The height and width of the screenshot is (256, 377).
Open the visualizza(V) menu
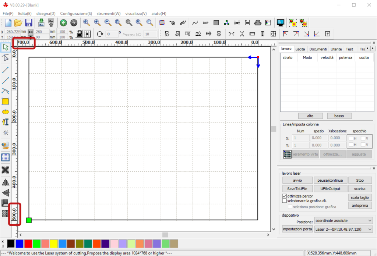[x=136, y=14]
